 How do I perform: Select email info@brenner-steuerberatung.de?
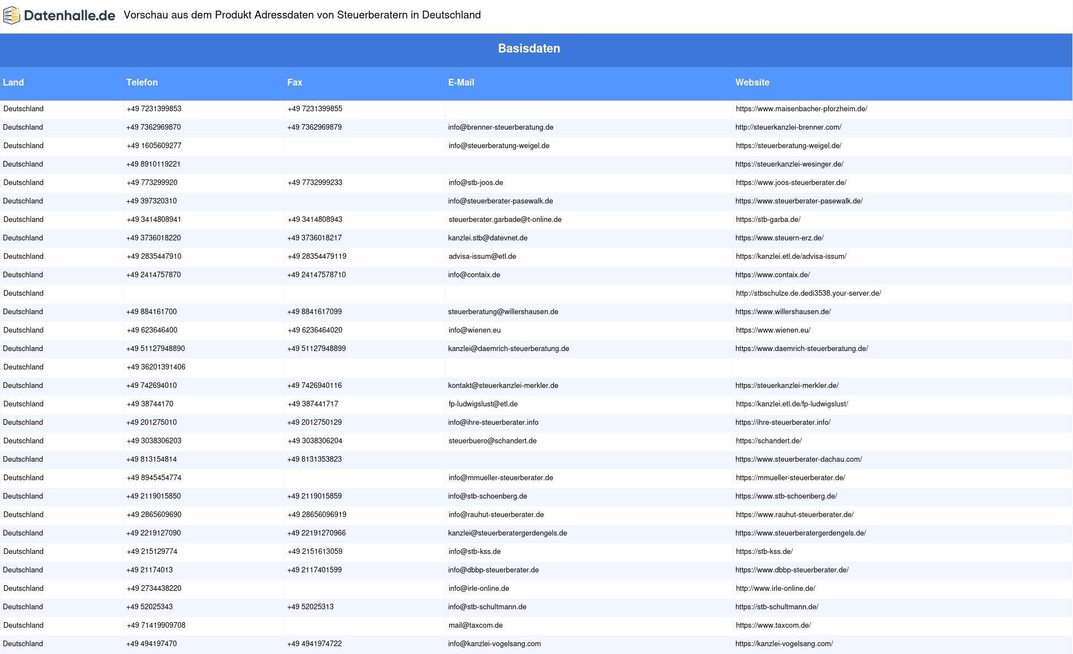tap(501, 127)
